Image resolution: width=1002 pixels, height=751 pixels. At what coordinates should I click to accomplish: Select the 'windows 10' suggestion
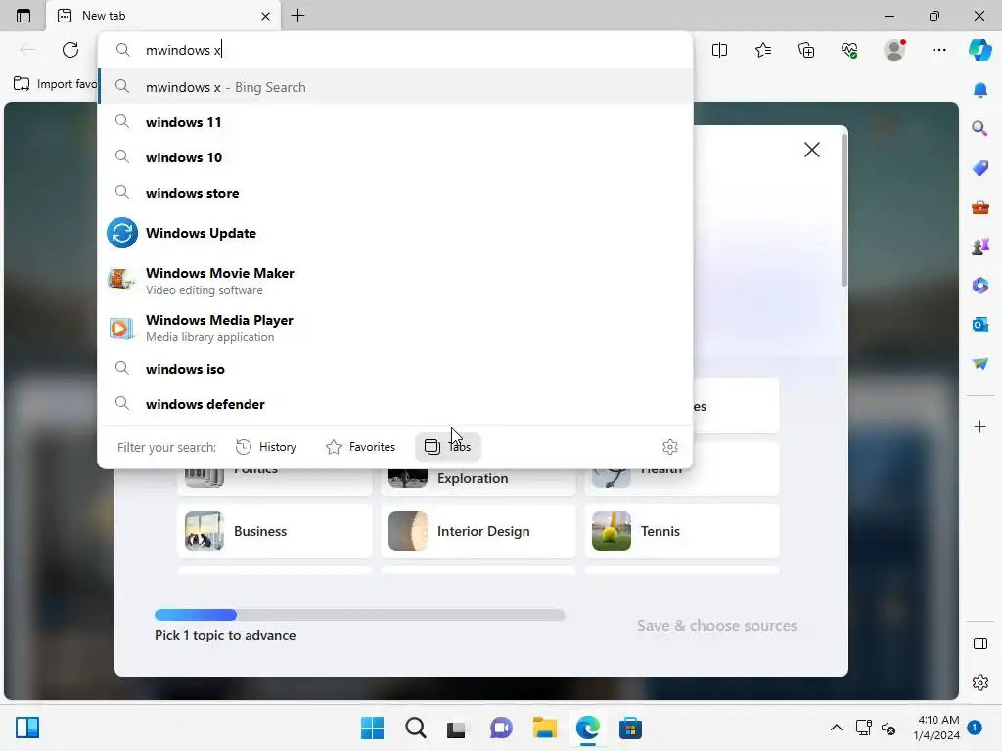395,157
